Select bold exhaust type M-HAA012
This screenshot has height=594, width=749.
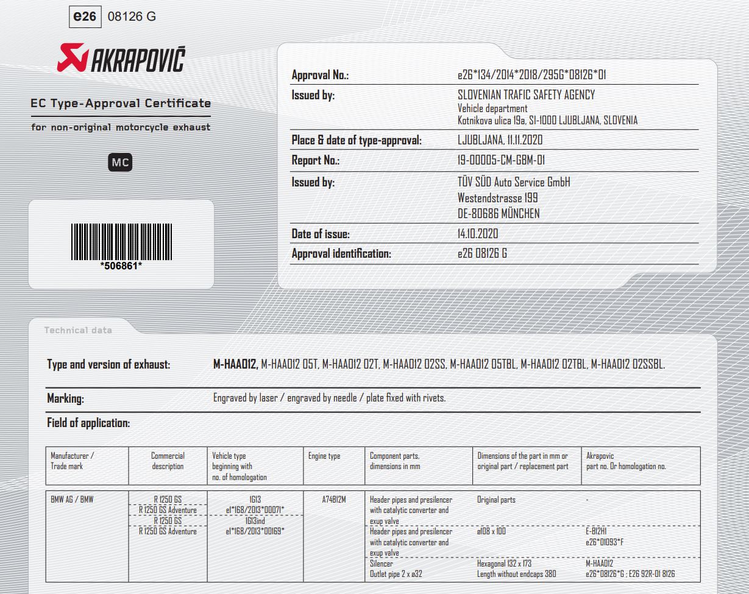pyautogui.click(x=235, y=364)
